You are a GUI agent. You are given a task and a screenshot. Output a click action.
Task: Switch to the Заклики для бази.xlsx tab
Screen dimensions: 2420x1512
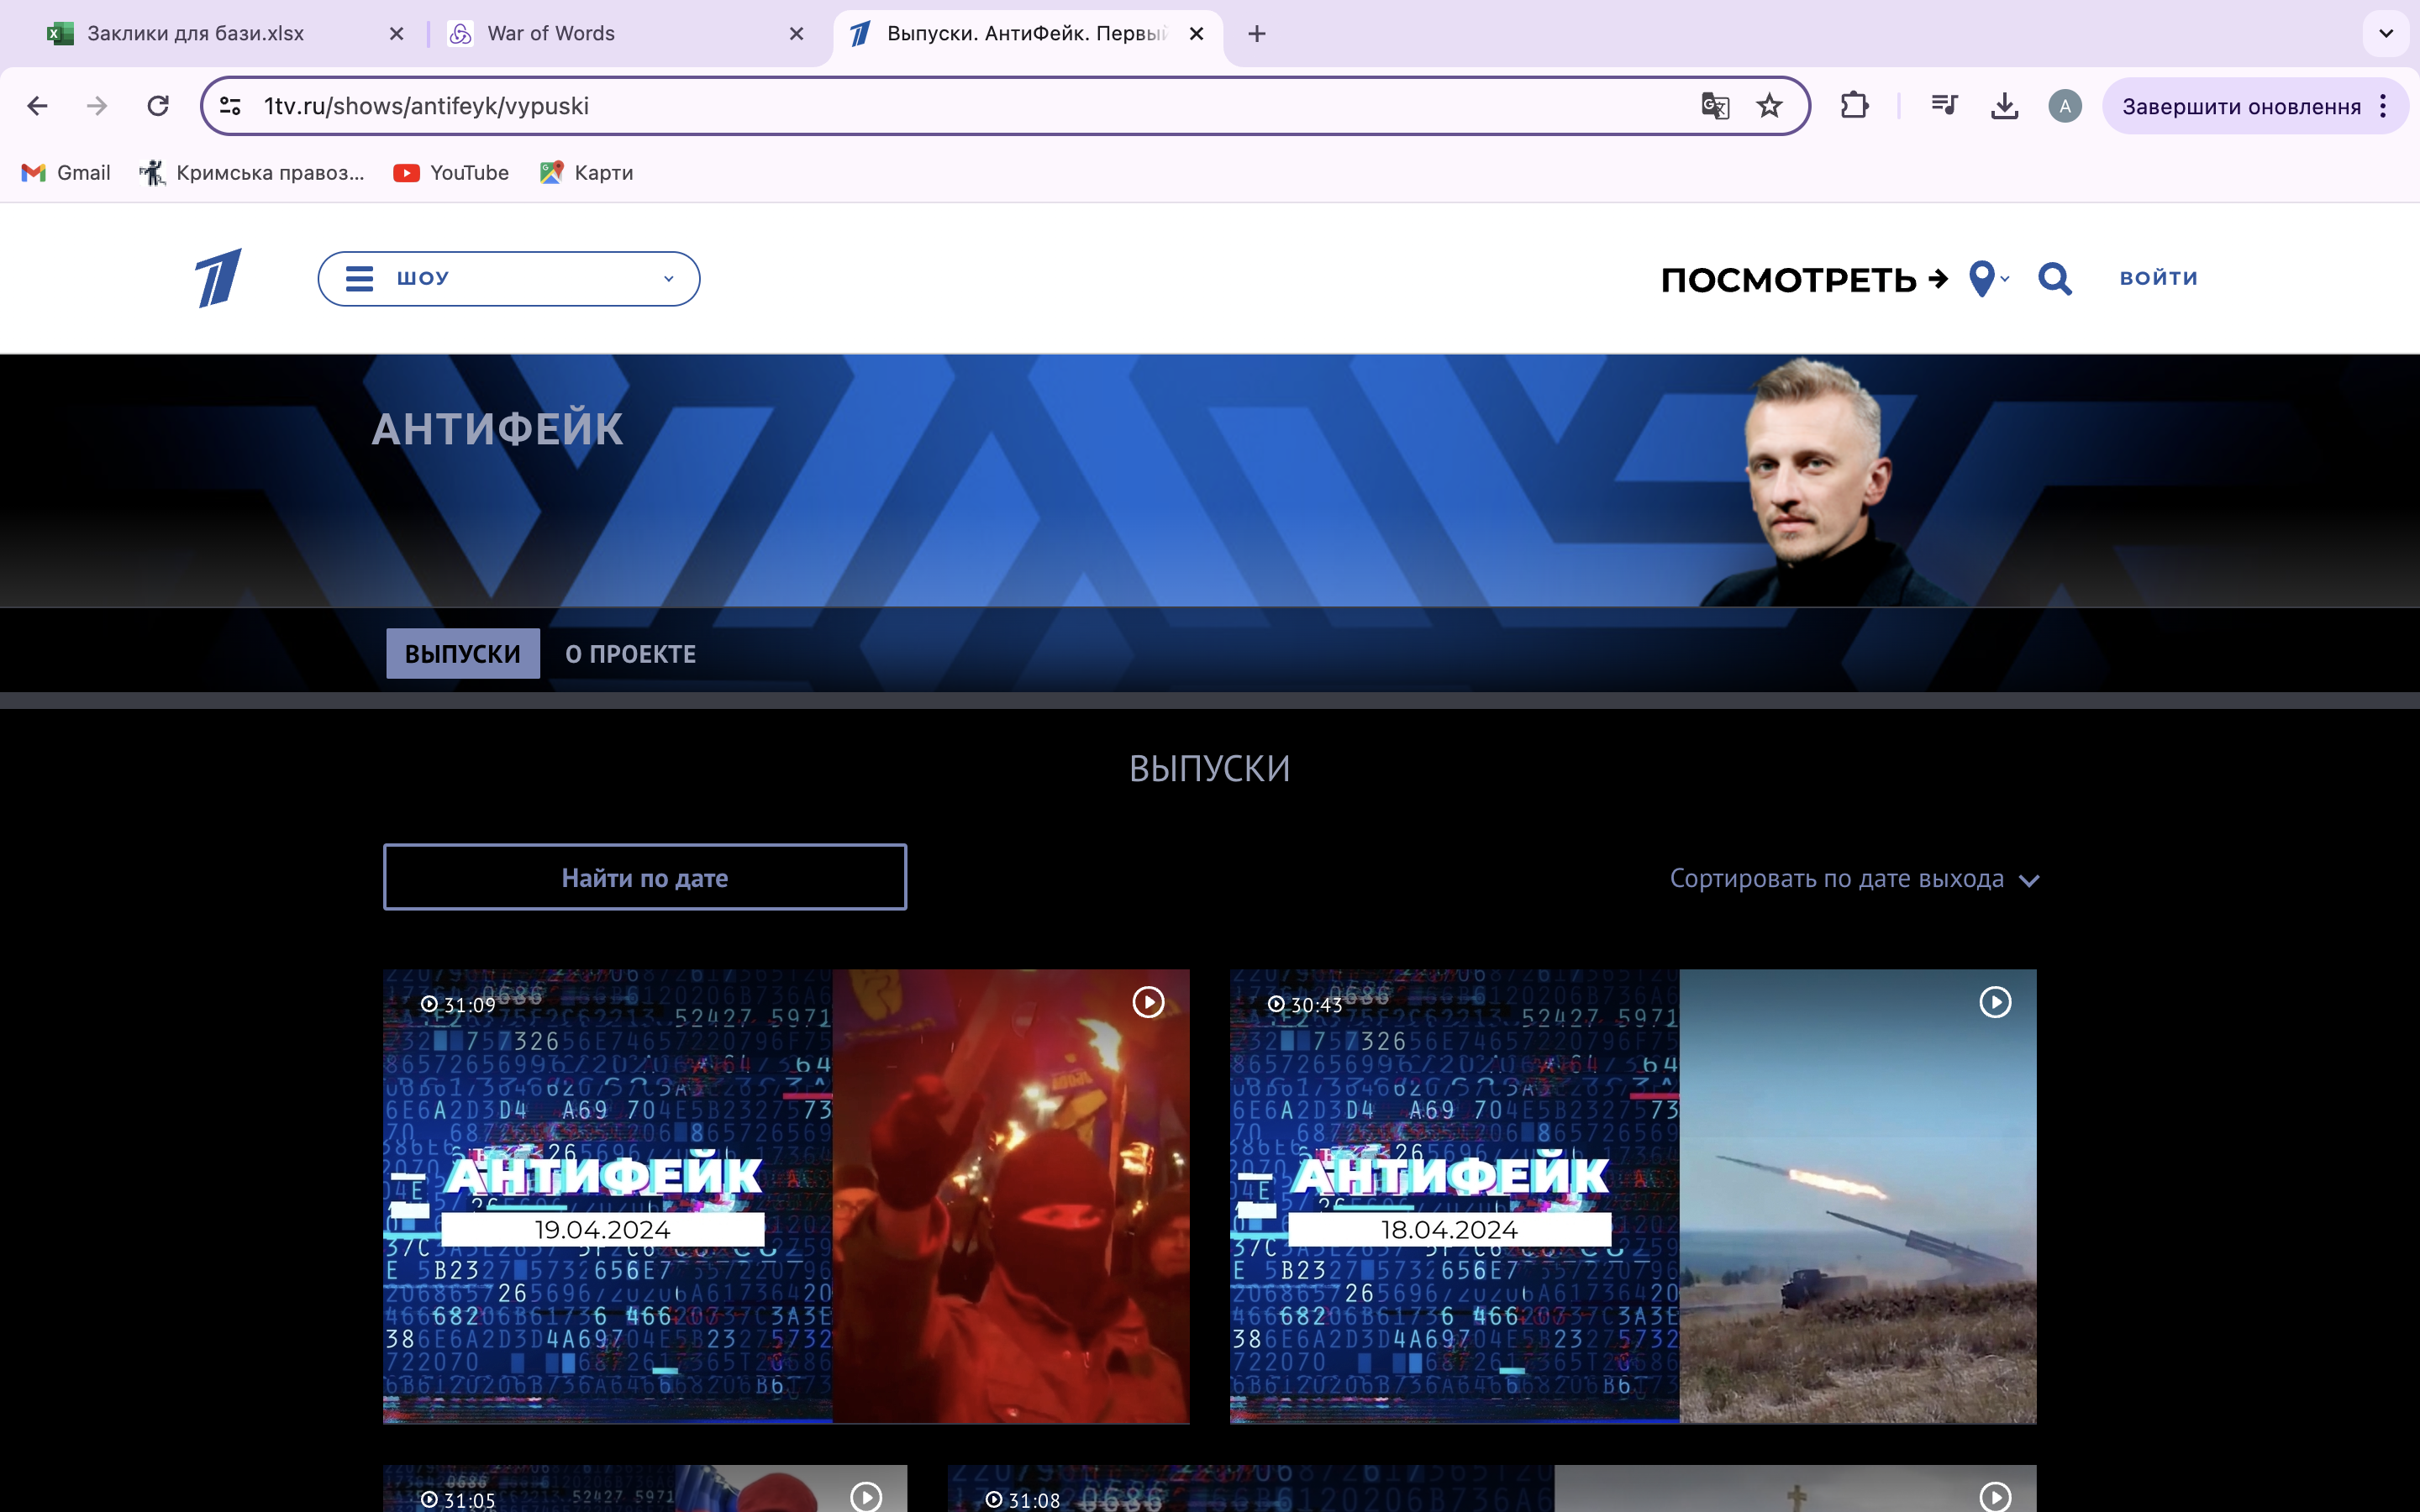pos(225,34)
